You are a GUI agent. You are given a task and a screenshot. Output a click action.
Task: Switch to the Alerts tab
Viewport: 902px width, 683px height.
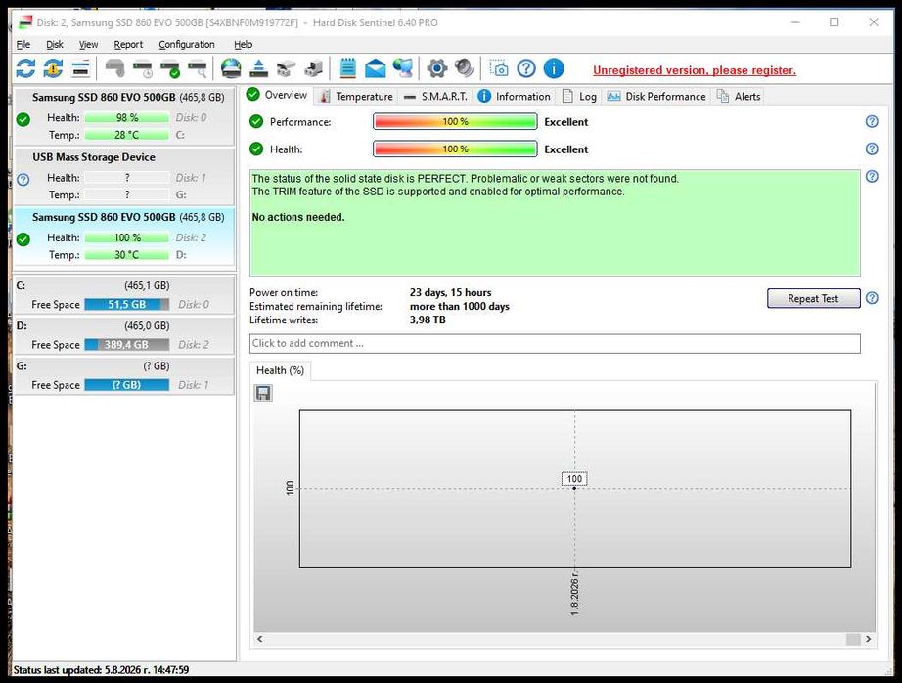click(740, 97)
